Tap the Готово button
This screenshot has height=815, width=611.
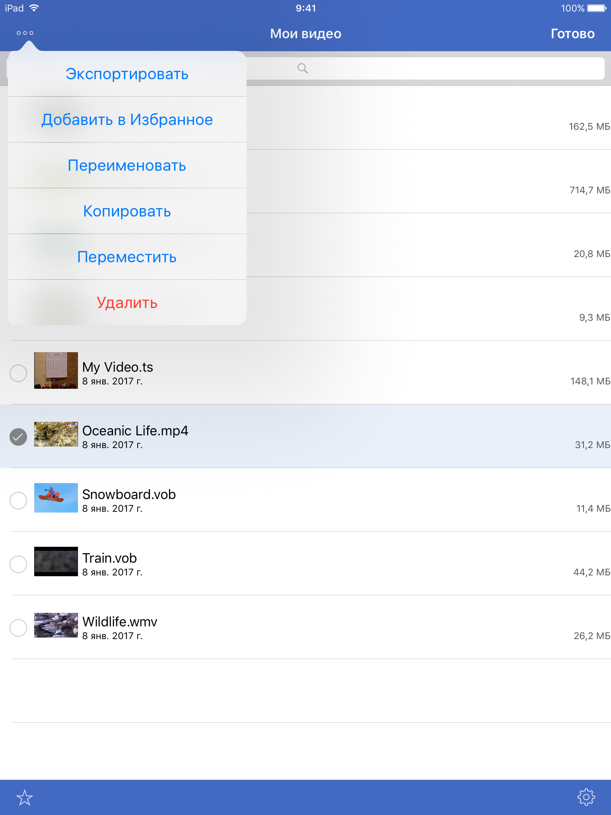pos(572,34)
